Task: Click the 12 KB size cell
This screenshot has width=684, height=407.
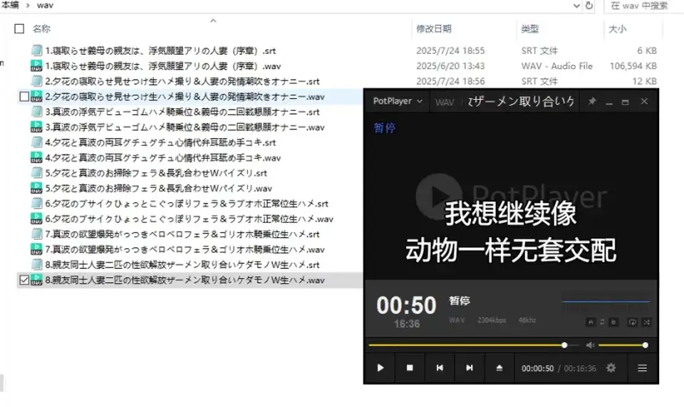Action: click(x=644, y=81)
